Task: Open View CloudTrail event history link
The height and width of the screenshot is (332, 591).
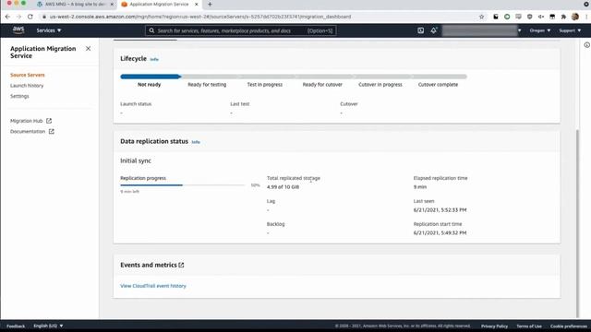Action: coord(153,286)
